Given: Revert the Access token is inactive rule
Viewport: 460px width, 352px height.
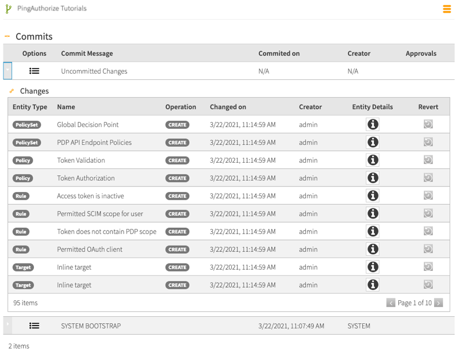Looking at the screenshot, I should (428, 196).
